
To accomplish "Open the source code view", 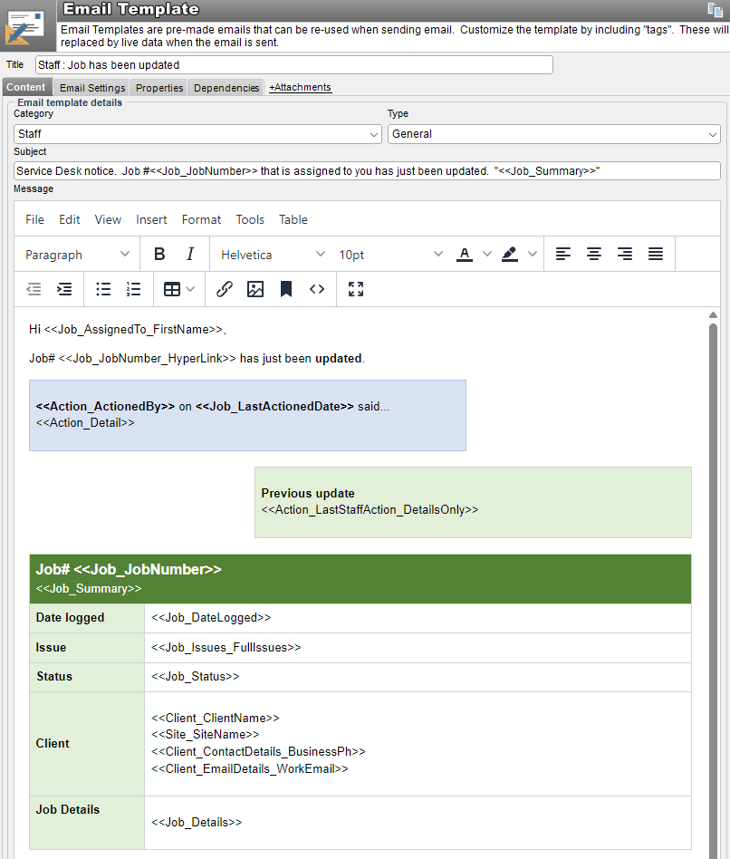I will (x=317, y=289).
